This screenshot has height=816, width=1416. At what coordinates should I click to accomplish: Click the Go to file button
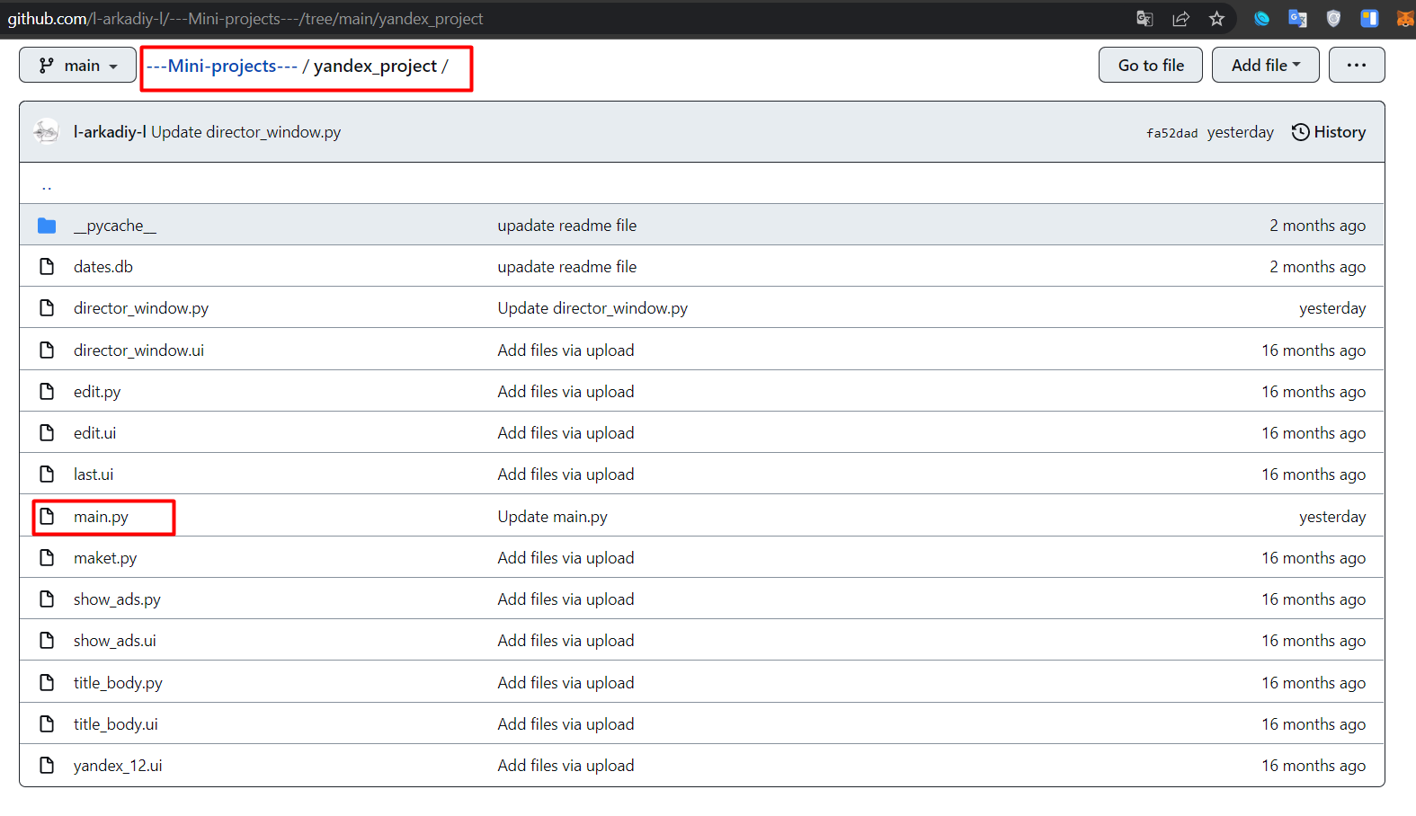click(1150, 65)
